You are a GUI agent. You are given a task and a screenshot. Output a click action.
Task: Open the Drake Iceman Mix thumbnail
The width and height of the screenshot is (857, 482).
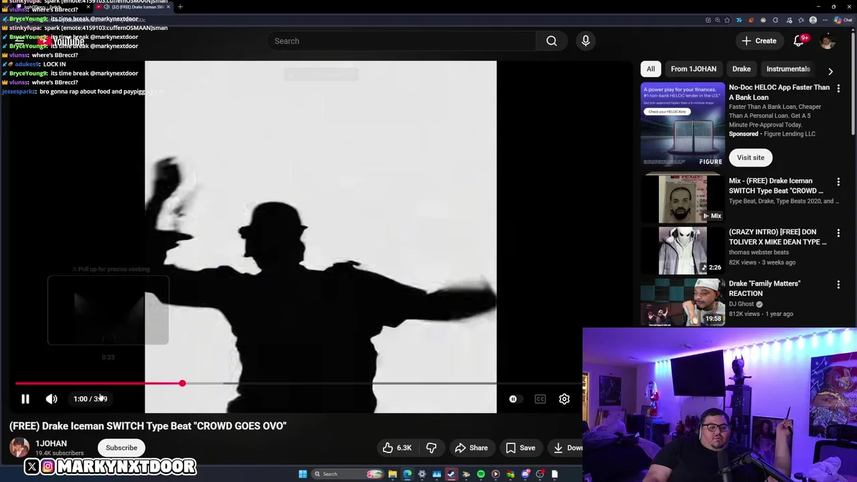(683, 199)
